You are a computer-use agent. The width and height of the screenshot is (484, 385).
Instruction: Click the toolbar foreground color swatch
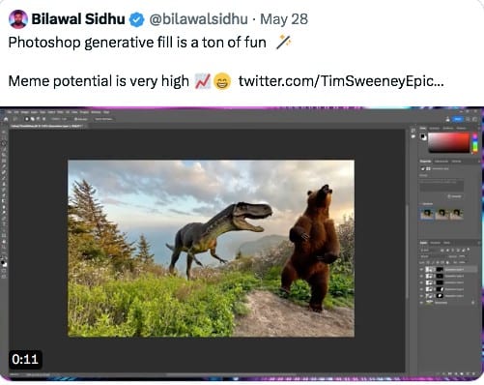(x=3, y=261)
